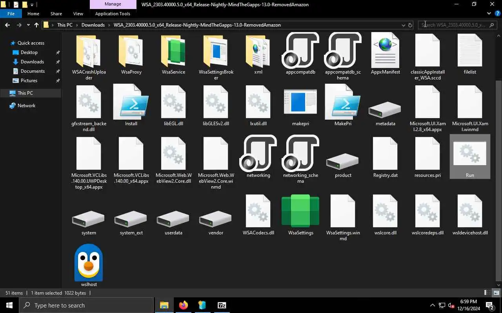Screen dimensions: 502x313
Task: Open the File menu tab
Action: (x=11, y=14)
